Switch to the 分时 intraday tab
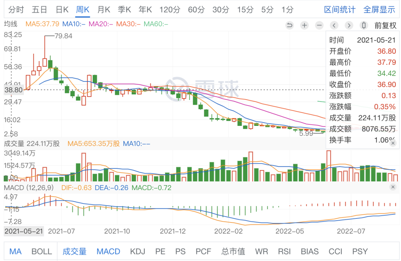Screen dimensions: 401x261 click(x=16, y=10)
